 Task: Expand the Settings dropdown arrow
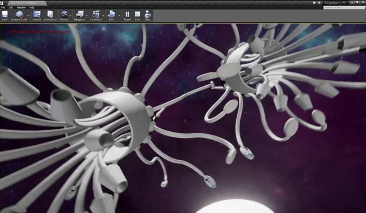(70, 16)
